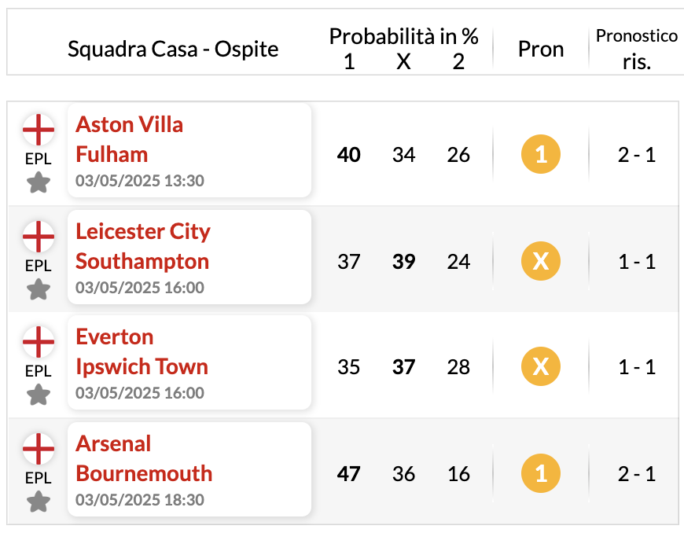684x533 pixels.
Task: Sort by Probabilità in % column header
Action: (x=403, y=36)
